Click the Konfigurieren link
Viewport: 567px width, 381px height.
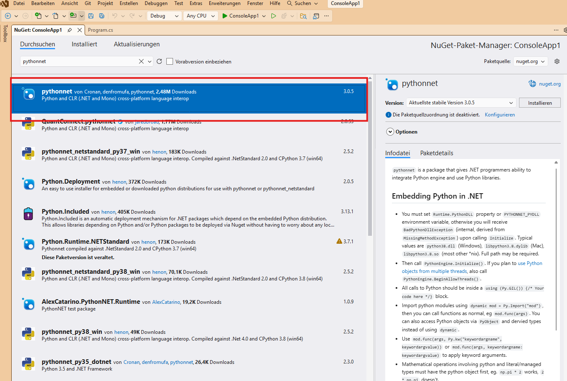pyautogui.click(x=499, y=114)
